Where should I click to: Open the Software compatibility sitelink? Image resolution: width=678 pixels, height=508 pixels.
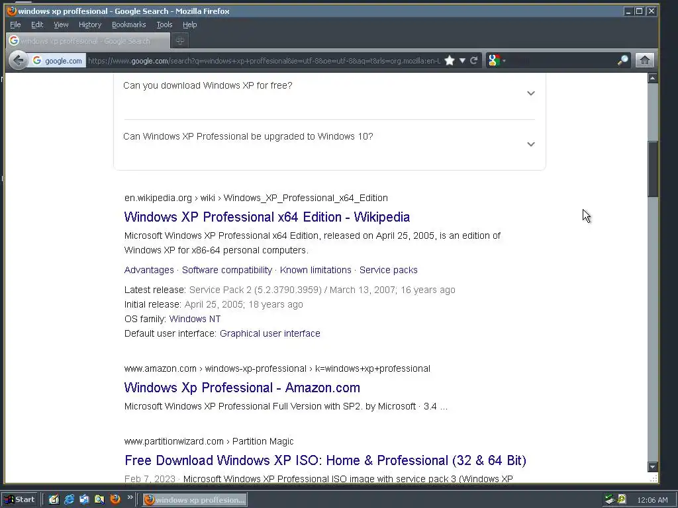coord(226,270)
